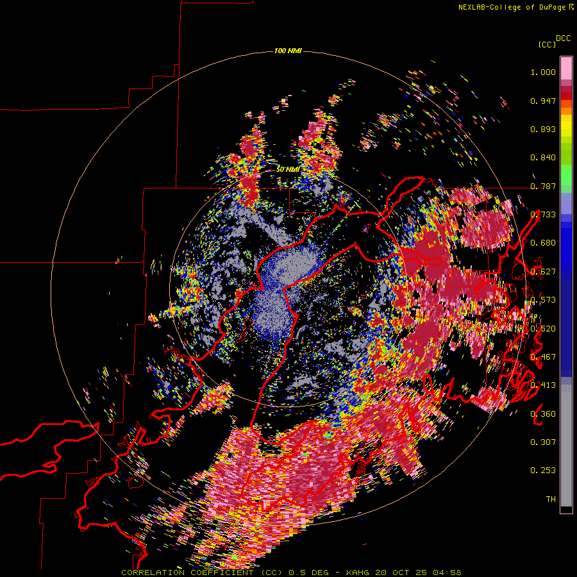Click the KAHG radar site identifier
The width and height of the screenshot is (577, 577).
[x=359, y=573]
